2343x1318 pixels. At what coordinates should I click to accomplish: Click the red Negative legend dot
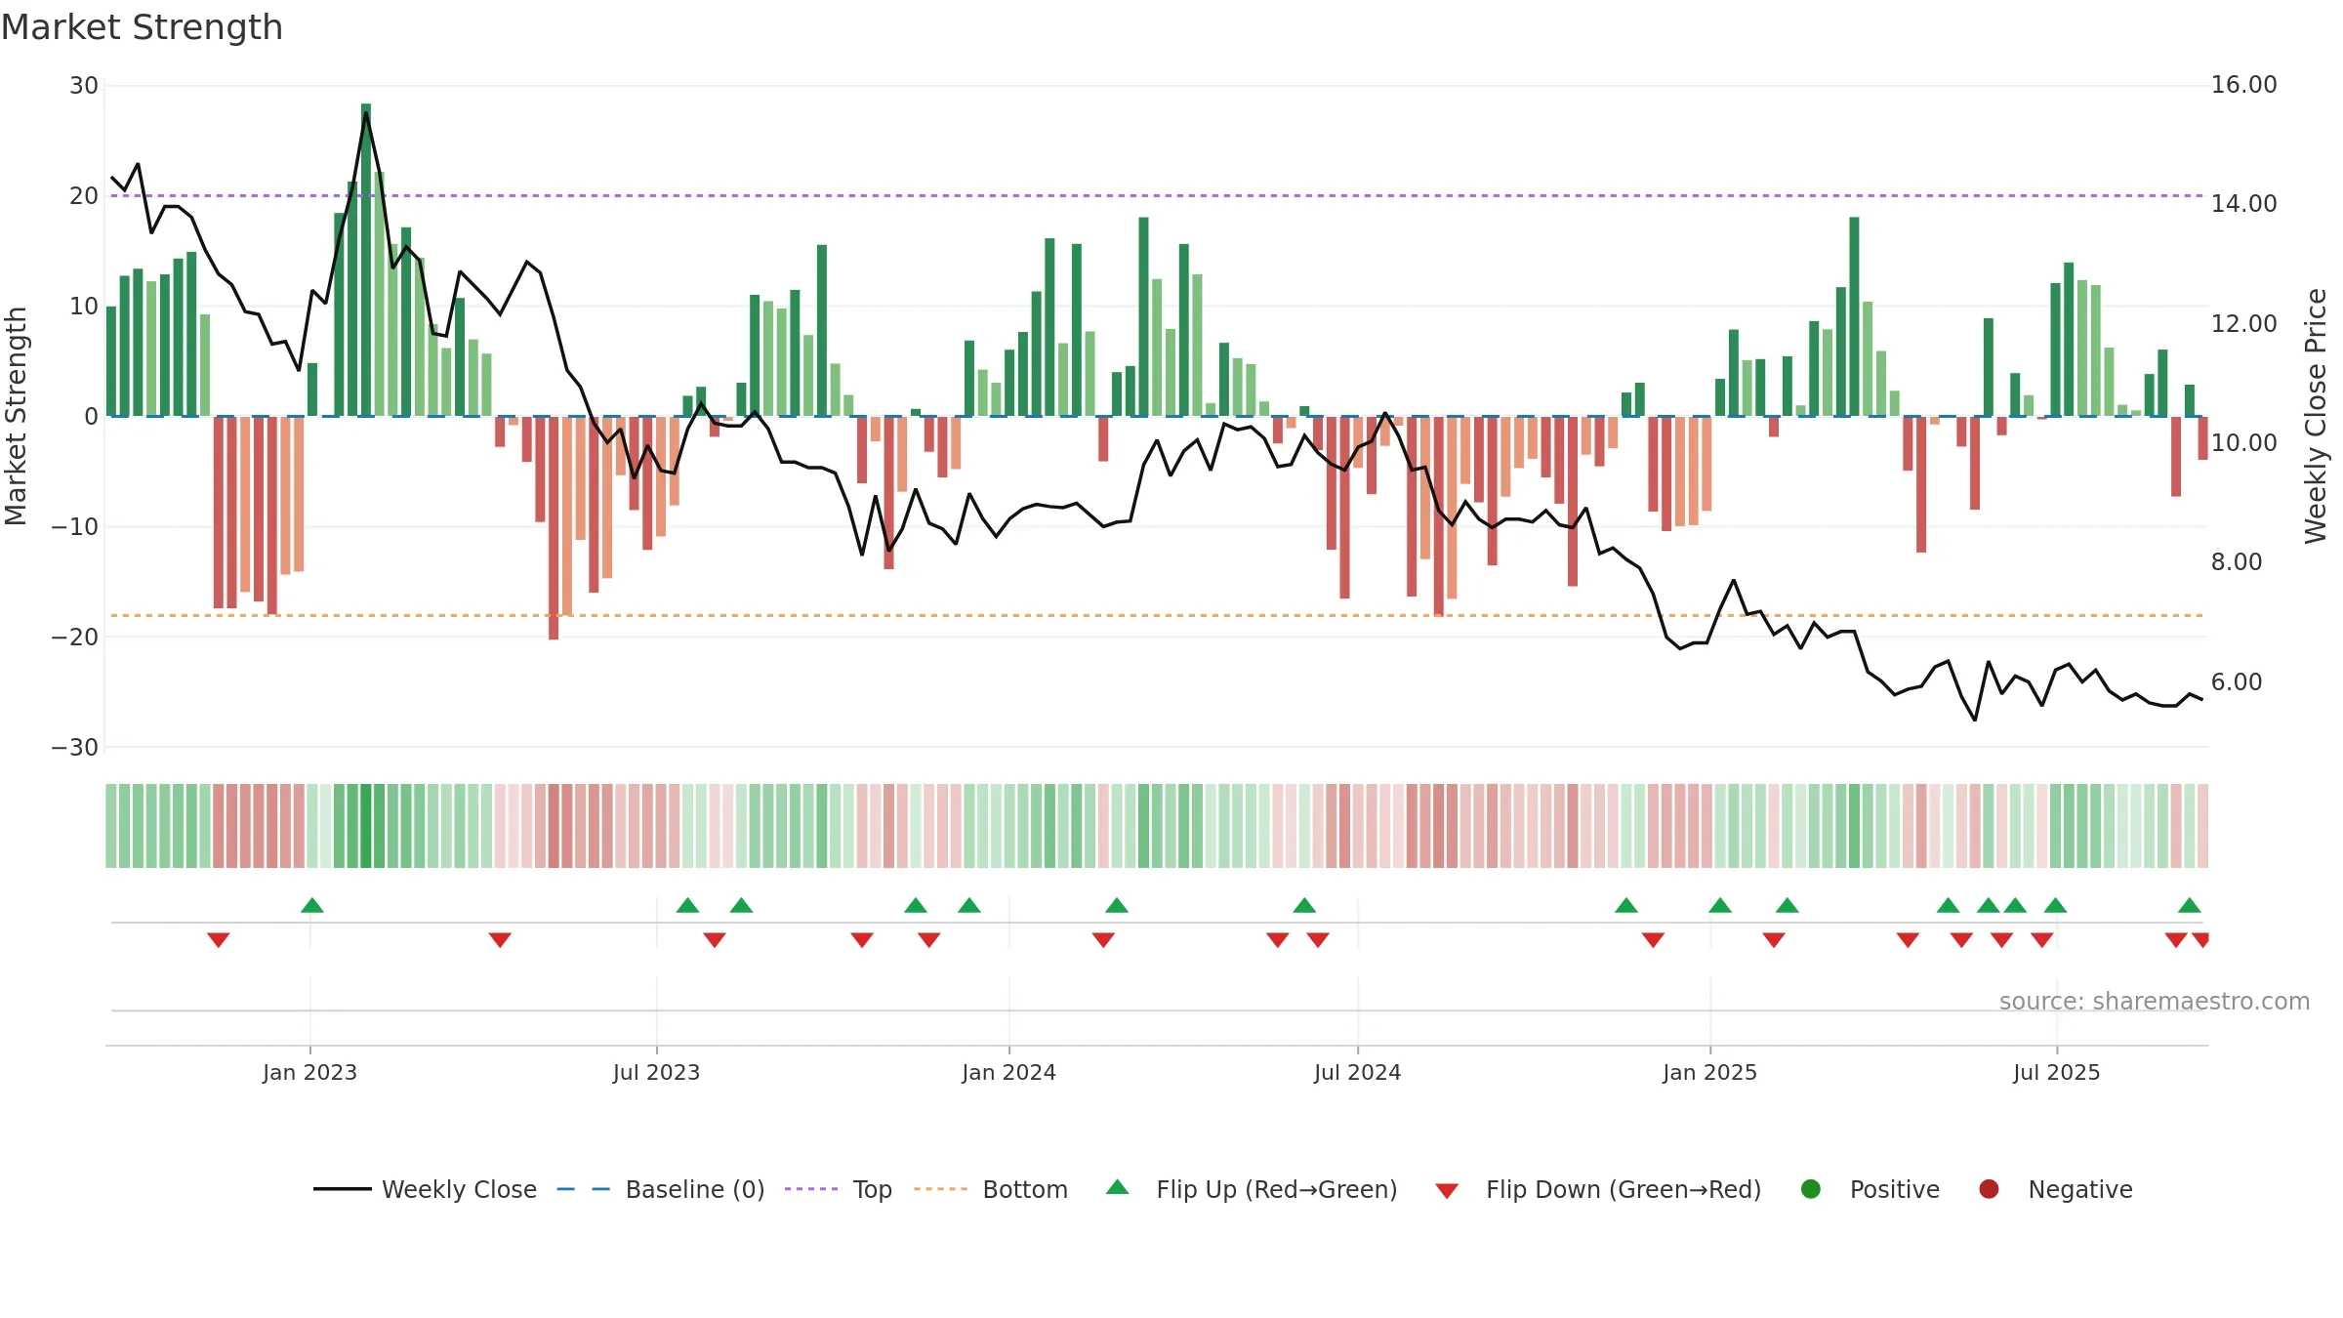click(x=1989, y=1189)
